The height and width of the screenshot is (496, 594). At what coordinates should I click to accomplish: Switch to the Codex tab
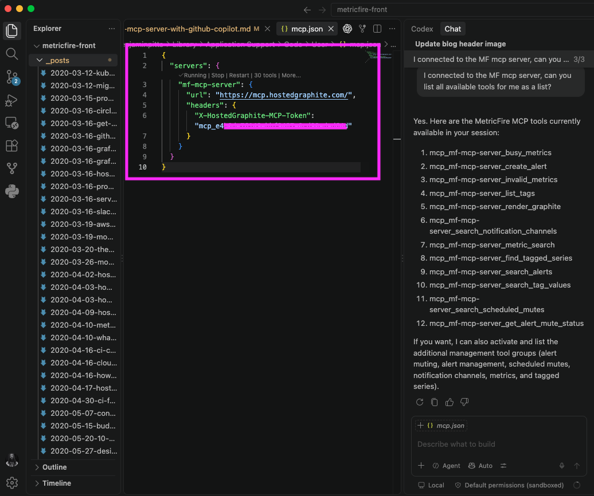tap(422, 29)
